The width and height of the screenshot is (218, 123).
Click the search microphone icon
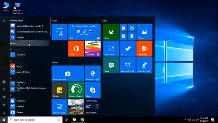tap(59, 120)
